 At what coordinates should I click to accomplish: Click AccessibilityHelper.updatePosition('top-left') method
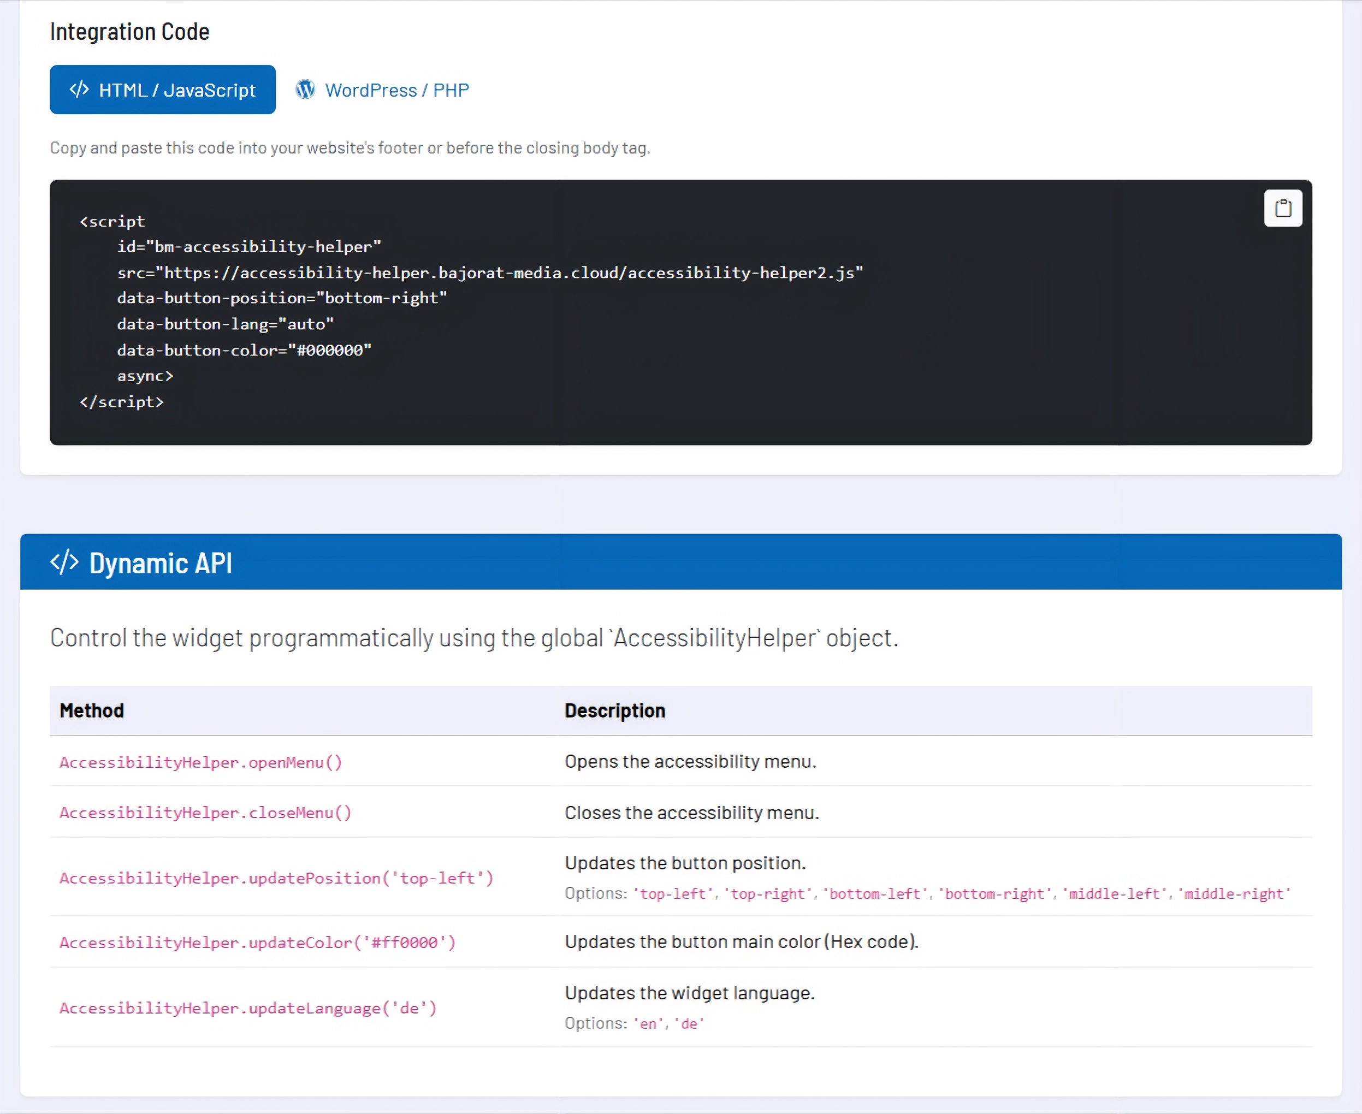click(x=277, y=878)
